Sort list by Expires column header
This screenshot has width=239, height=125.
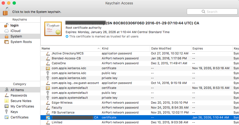click(212, 48)
